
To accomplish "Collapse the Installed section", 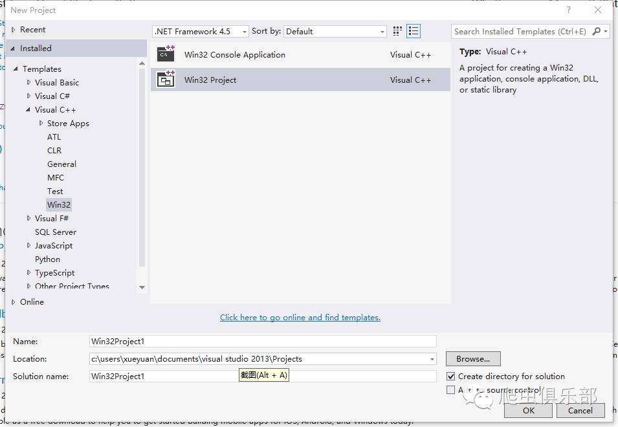I will 12,49.
